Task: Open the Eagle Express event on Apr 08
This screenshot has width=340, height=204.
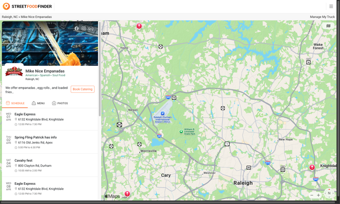Action: point(50,188)
